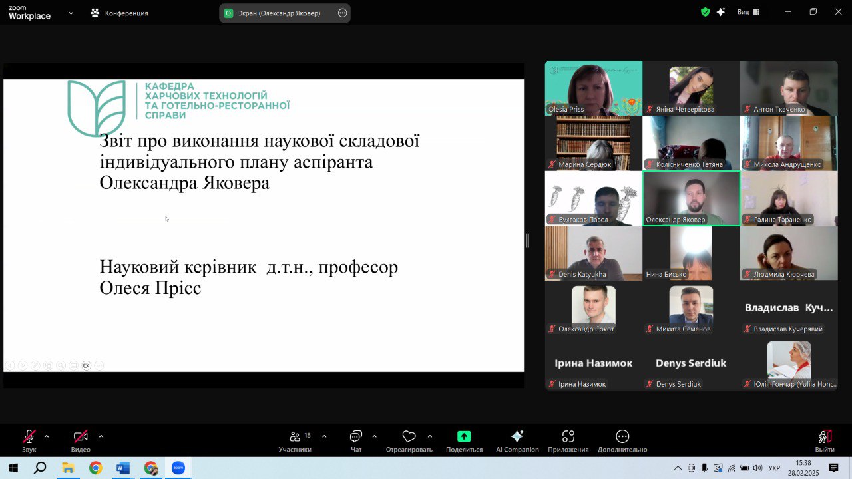Expand the reactions options arrow
Viewport: 852px width, 479px height.
[x=429, y=436]
